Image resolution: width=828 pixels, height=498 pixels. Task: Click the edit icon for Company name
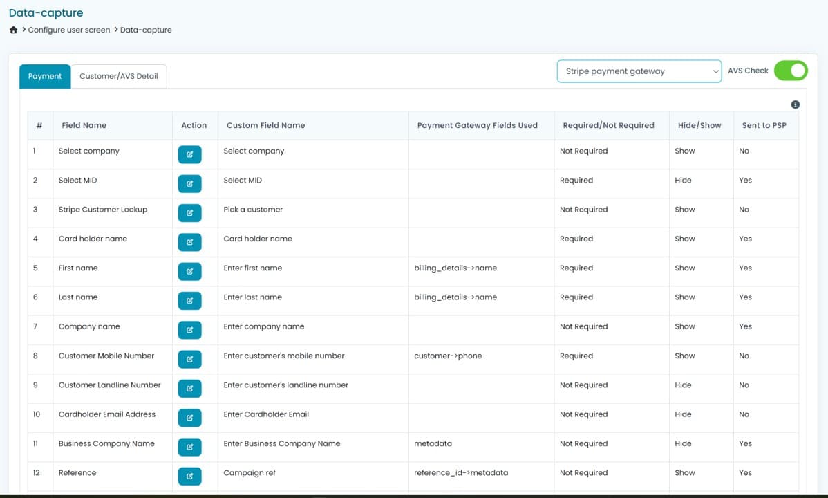point(189,330)
